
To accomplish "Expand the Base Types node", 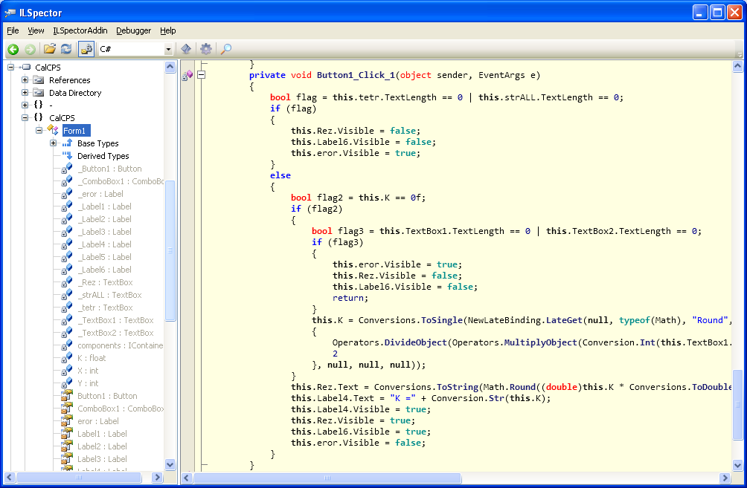I will (54, 143).
